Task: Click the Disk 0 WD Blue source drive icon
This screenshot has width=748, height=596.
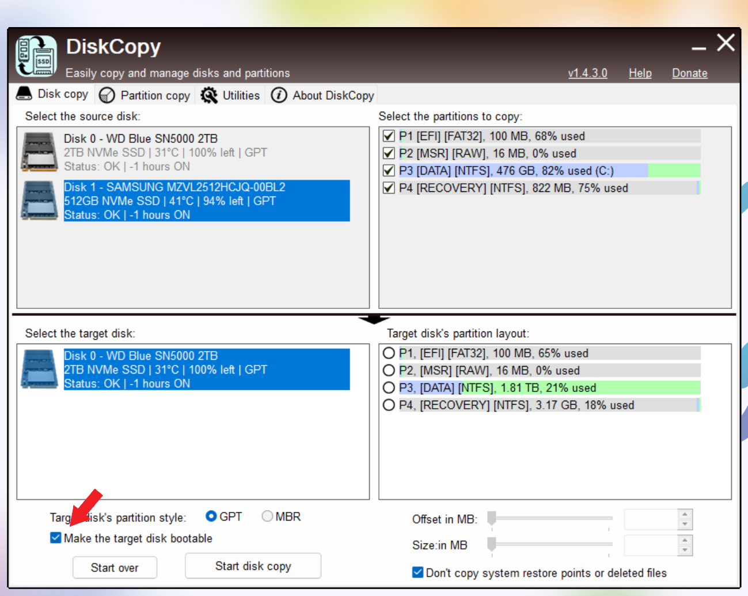Action: tap(39, 152)
